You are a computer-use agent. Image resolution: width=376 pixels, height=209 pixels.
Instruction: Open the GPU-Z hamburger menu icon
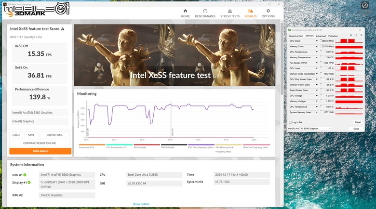coord(361,35)
